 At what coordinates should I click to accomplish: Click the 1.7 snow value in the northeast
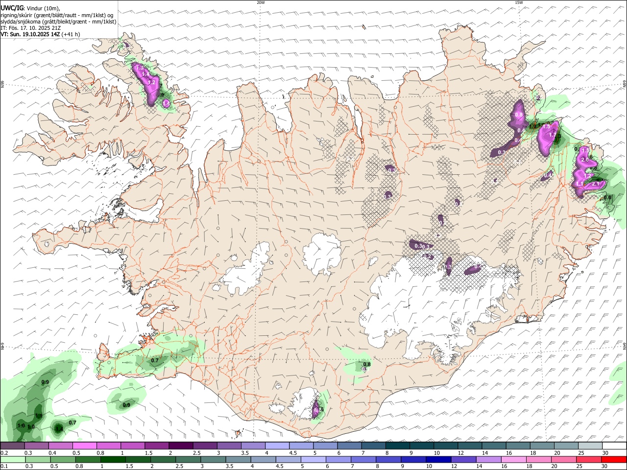[x=553, y=135]
